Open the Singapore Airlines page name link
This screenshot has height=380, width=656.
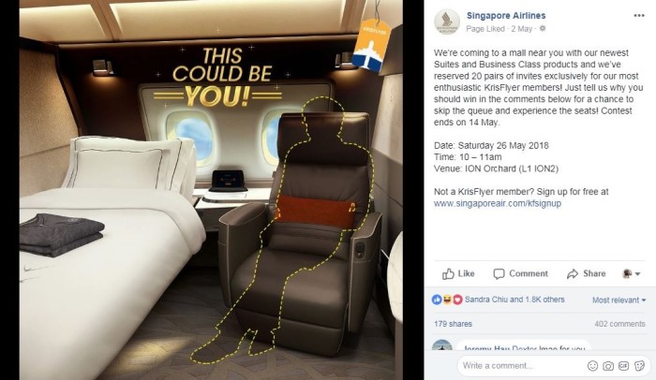click(x=506, y=16)
